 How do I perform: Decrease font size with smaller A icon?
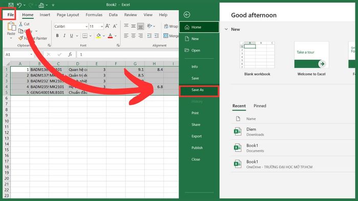(x=115, y=26)
